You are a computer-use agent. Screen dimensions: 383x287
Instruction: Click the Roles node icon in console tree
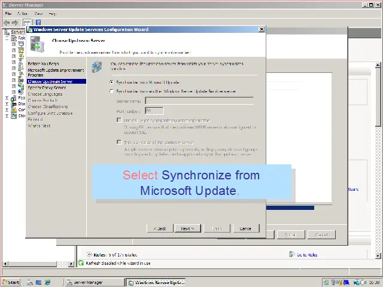(x=14, y=38)
